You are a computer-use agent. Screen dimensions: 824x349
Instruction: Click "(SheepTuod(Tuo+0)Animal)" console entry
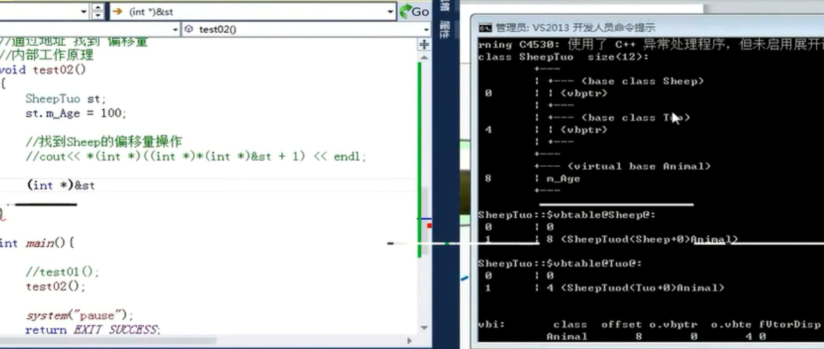pos(642,288)
